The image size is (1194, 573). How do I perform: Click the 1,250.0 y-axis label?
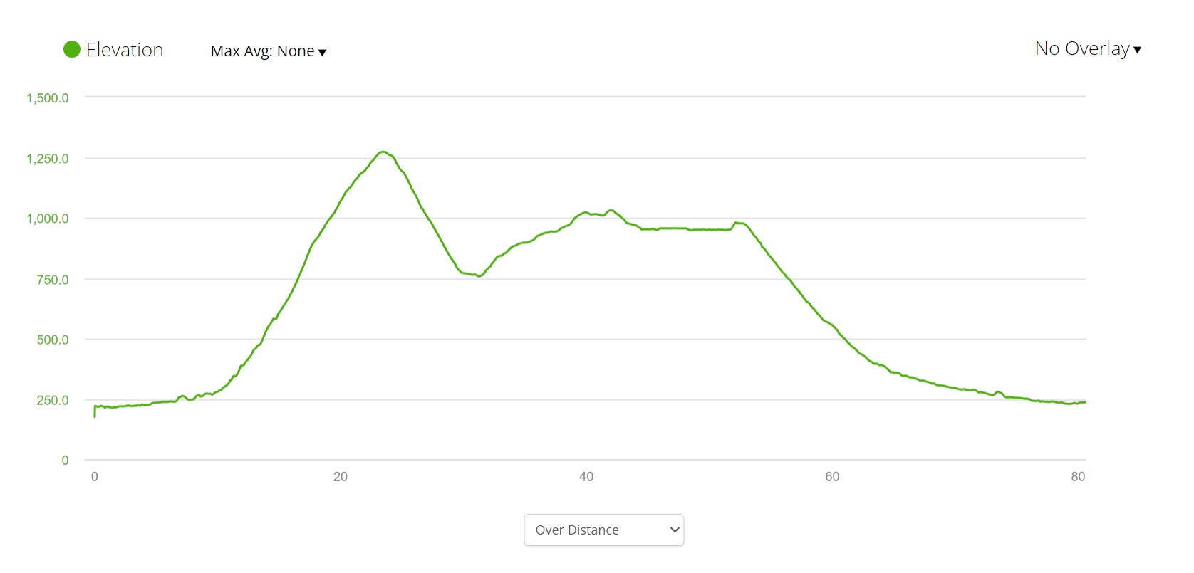(48, 159)
